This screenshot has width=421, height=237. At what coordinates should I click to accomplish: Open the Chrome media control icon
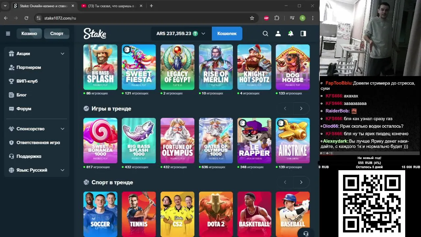(292, 18)
